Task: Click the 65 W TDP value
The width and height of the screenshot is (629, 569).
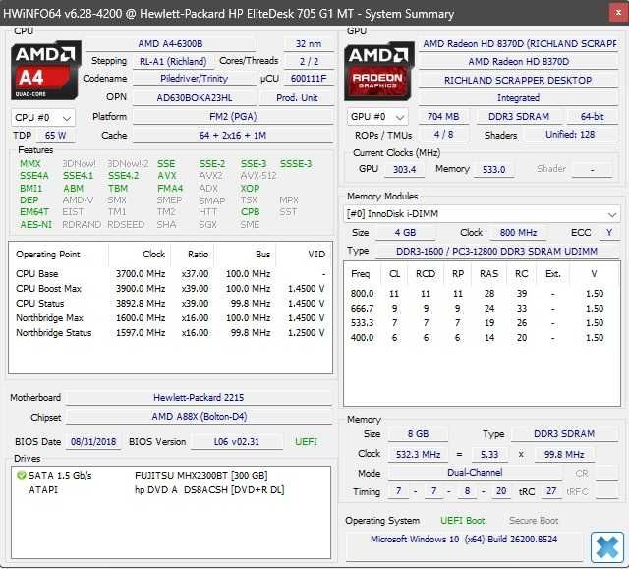Action: click(x=55, y=136)
